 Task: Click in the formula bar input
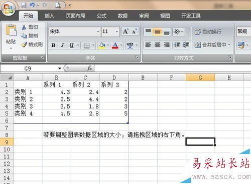pyautogui.click(x=172, y=68)
